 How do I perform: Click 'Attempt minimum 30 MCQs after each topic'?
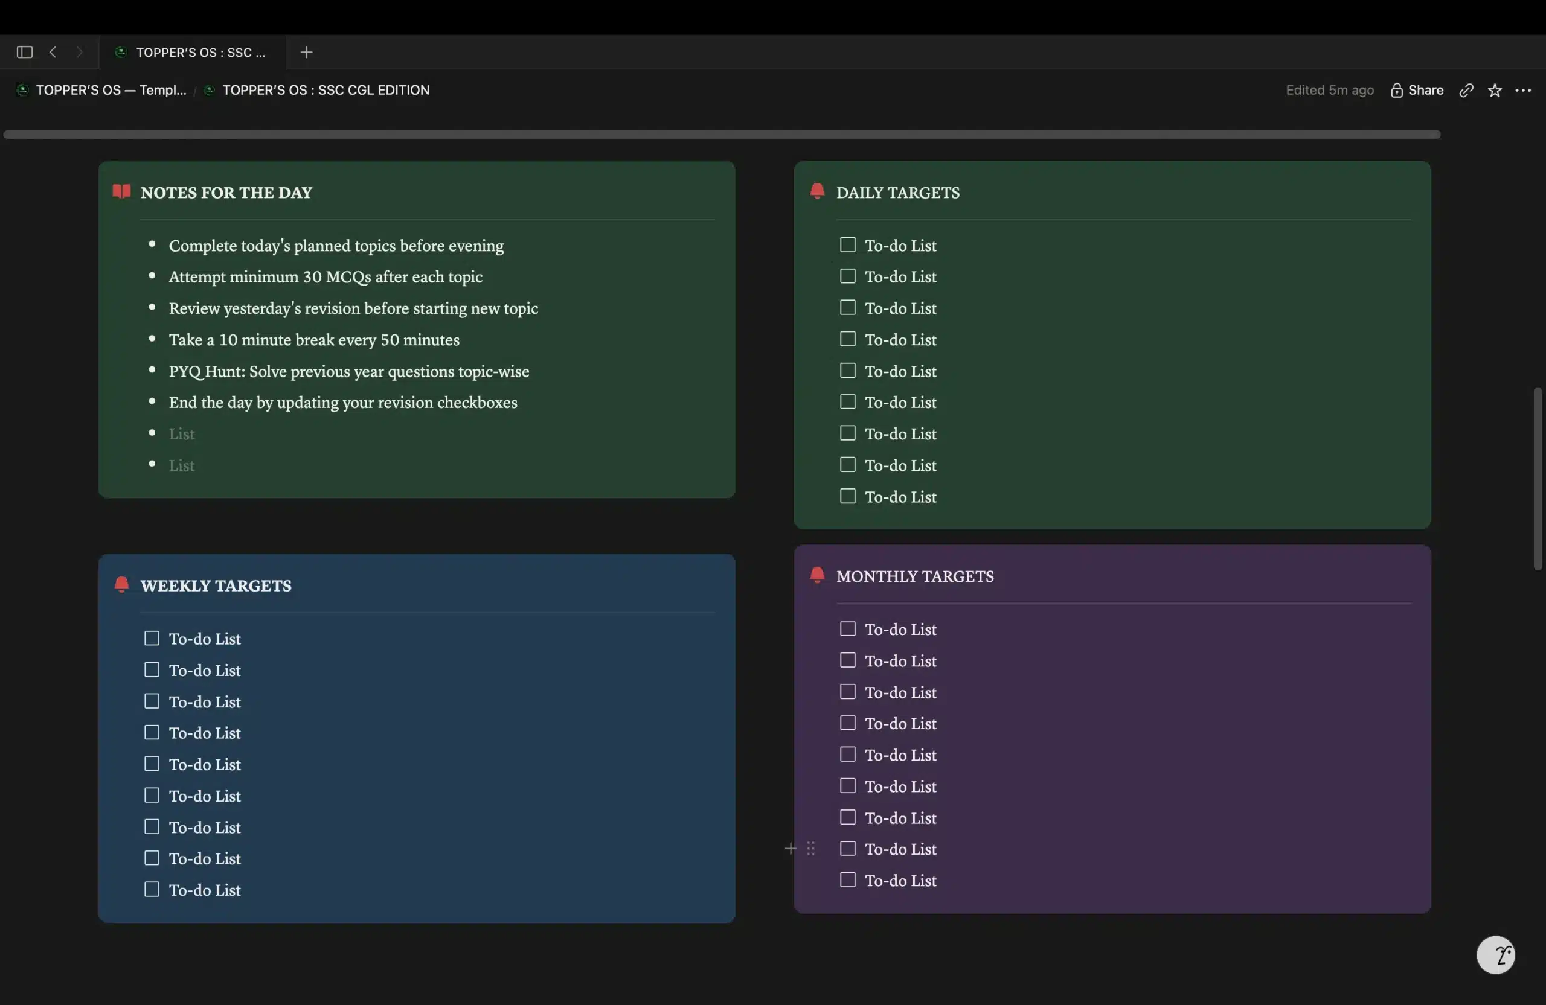click(x=326, y=276)
